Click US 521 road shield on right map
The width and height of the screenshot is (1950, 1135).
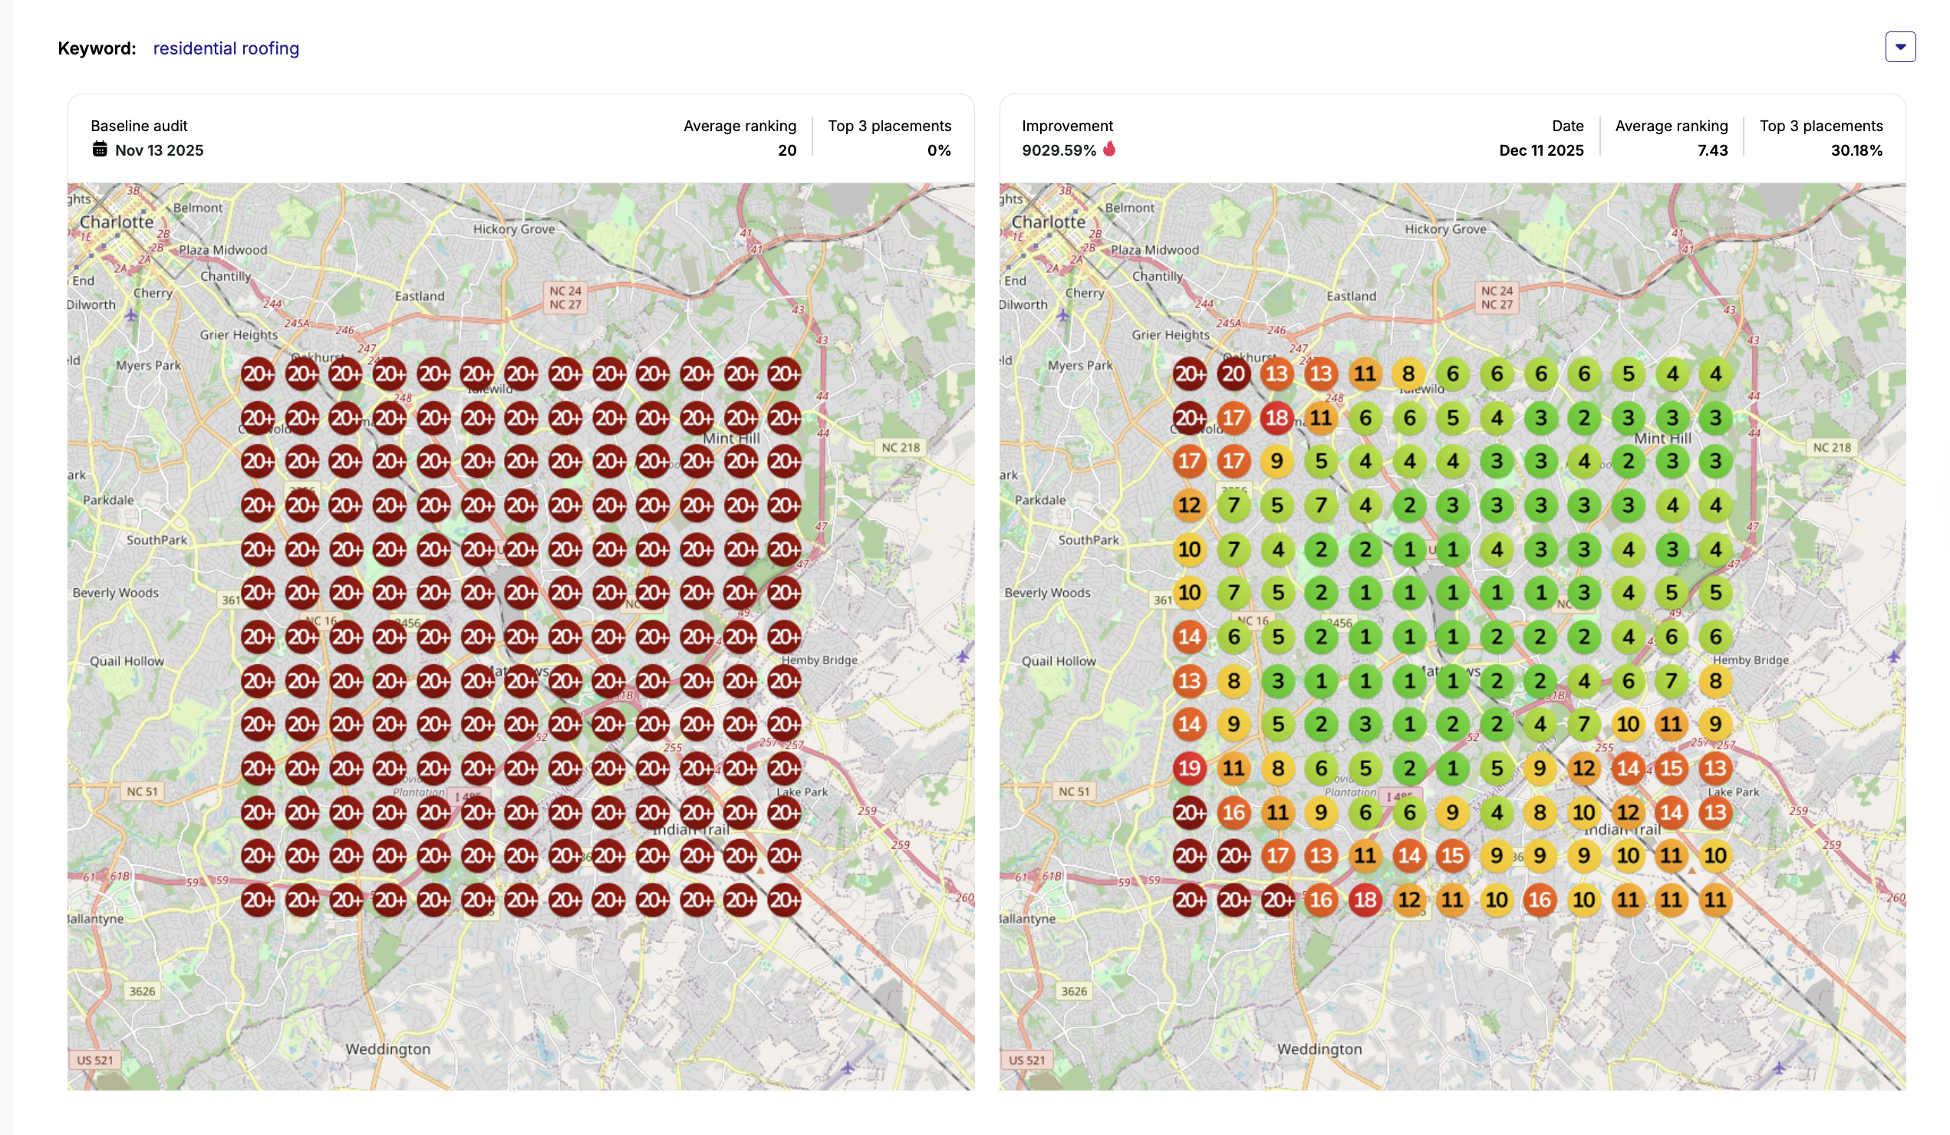1027,1061
